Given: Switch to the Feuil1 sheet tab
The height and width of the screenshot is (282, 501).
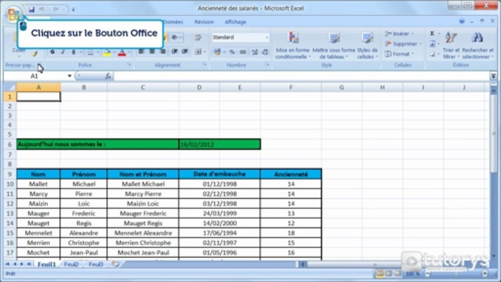Looking at the screenshot, I should point(47,264).
